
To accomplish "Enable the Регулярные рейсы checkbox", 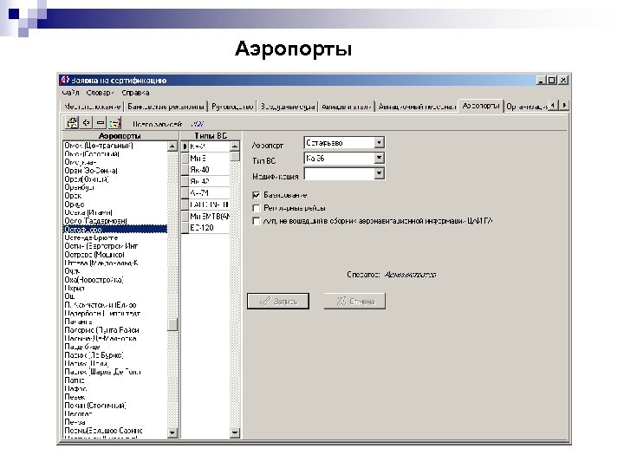I will (257, 208).
